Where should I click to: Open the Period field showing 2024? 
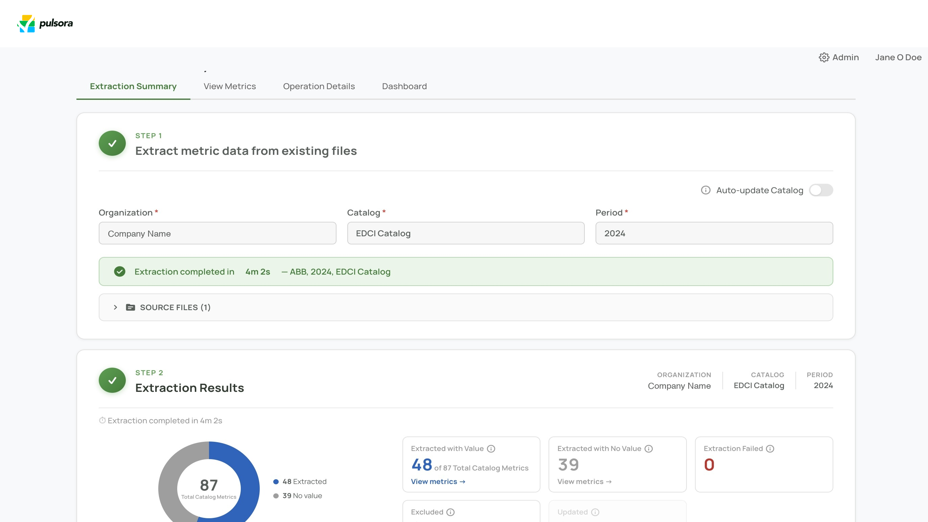pyautogui.click(x=714, y=233)
